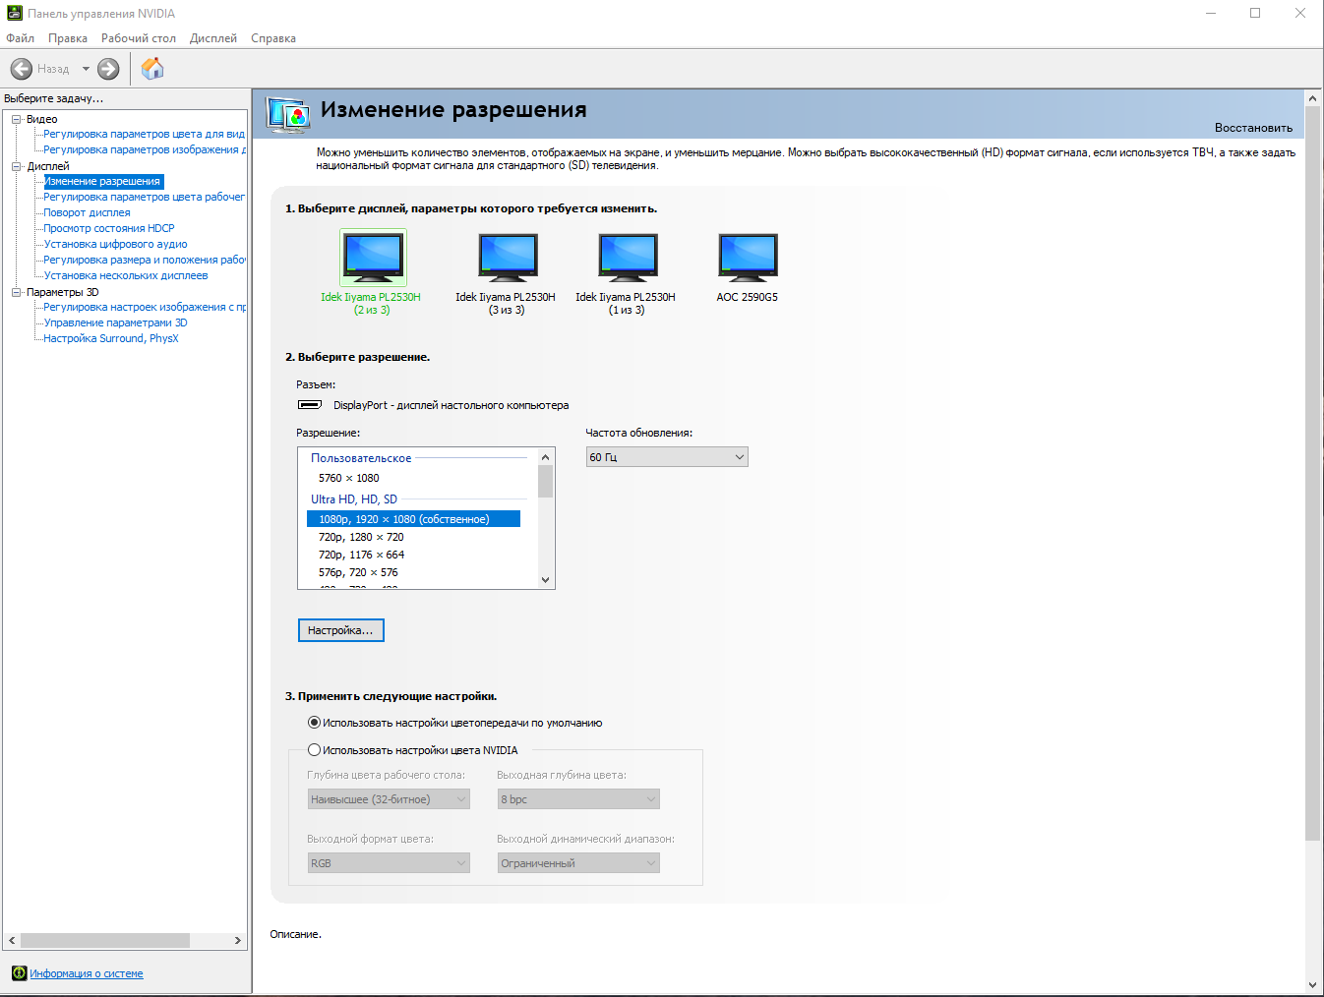The width and height of the screenshot is (1324, 997).
Task: Click main panel scroll down arrow
Action: pos(1312,985)
